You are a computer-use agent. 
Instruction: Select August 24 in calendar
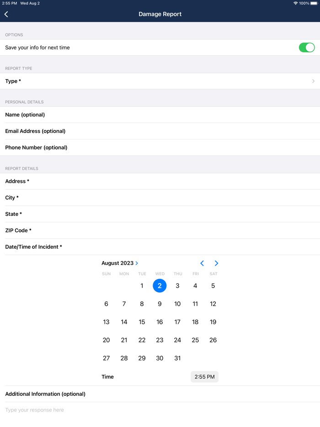click(177, 340)
